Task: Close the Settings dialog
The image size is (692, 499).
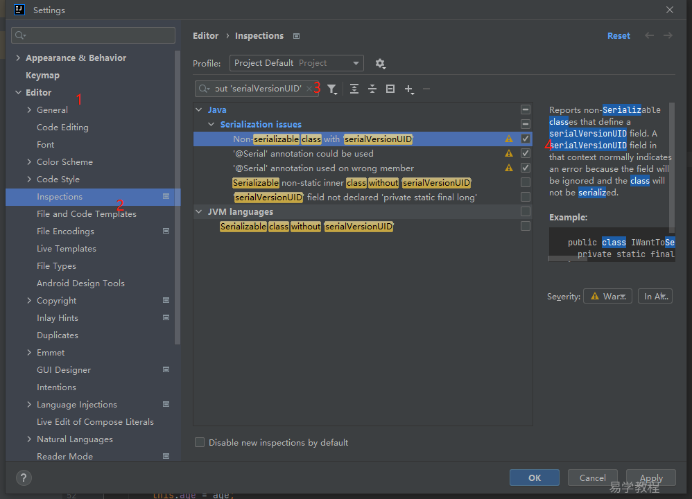Action: click(670, 10)
